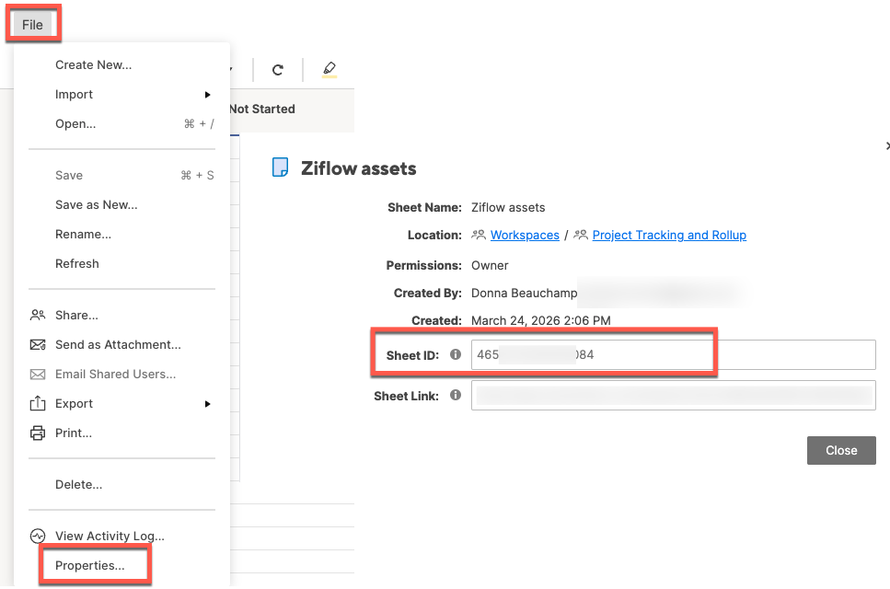
Task: Select the highlighter tool in the toolbar
Action: (x=329, y=69)
